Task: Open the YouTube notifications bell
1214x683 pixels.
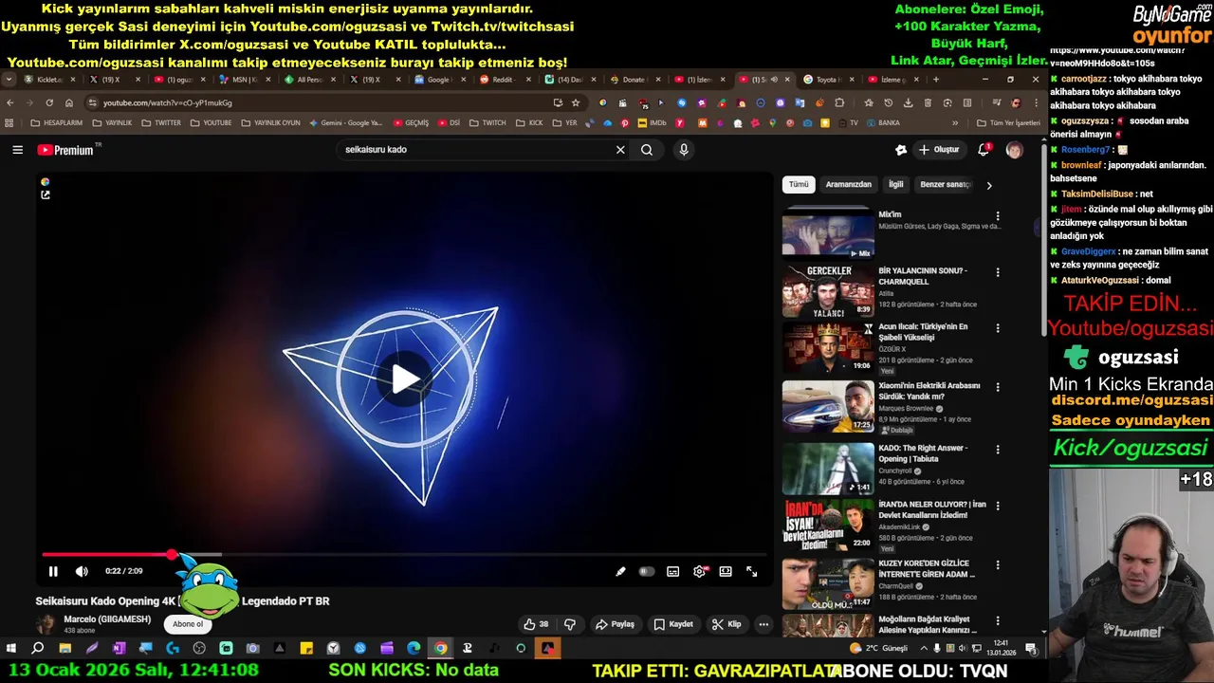Action: (x=984, y=150)
